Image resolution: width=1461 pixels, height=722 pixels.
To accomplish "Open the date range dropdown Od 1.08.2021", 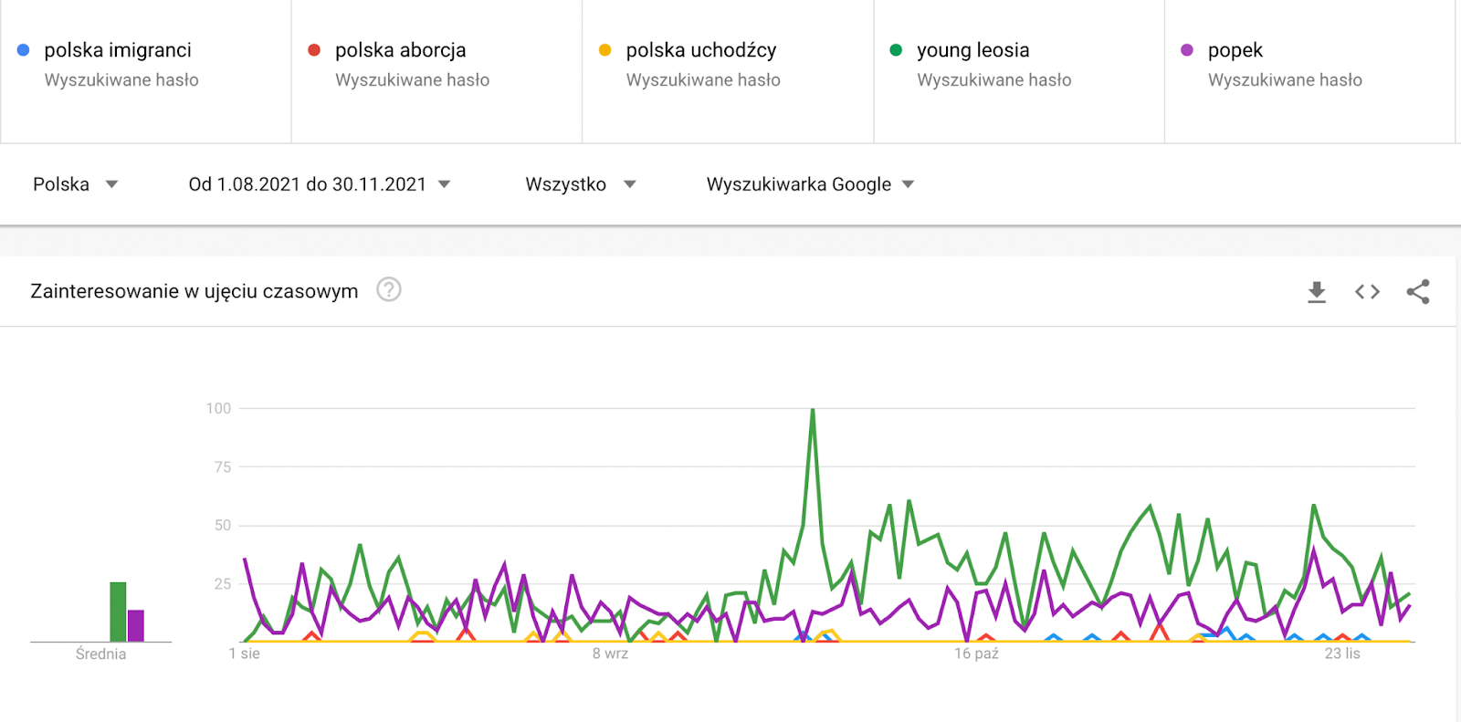I will (320, 184).
